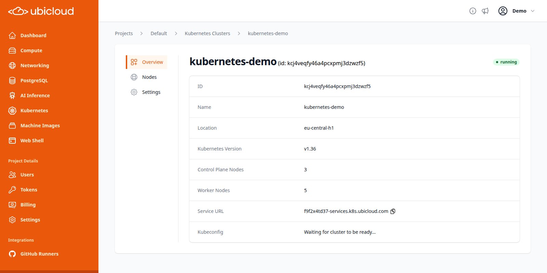This screenshot has width=547, height=273.
Task: Click the Worker Nodes value 5
Action: pos(306,190)
